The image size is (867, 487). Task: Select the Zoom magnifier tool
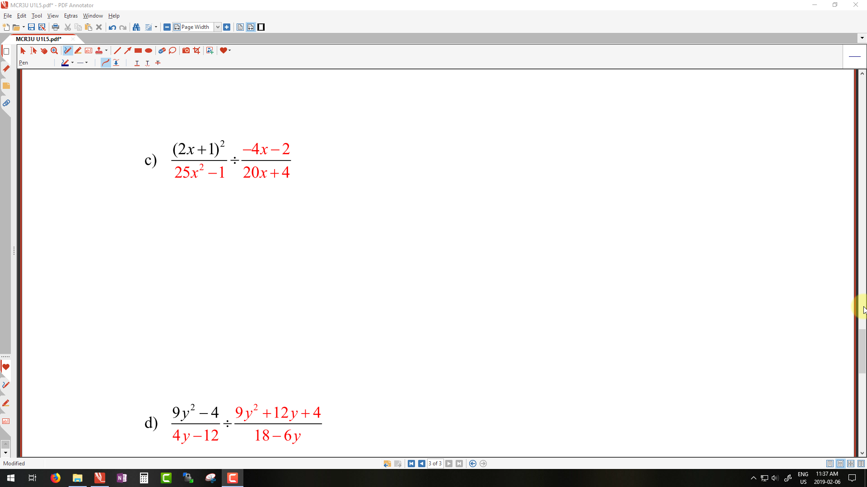(54, 51)
